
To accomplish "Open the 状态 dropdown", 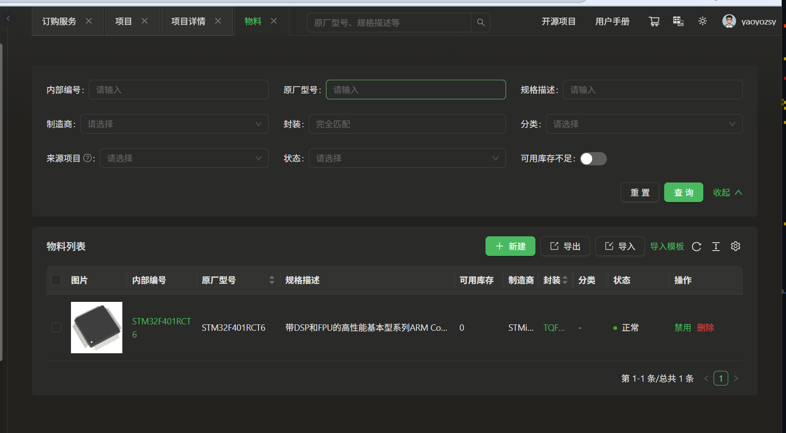I will [x=407, y=159].
